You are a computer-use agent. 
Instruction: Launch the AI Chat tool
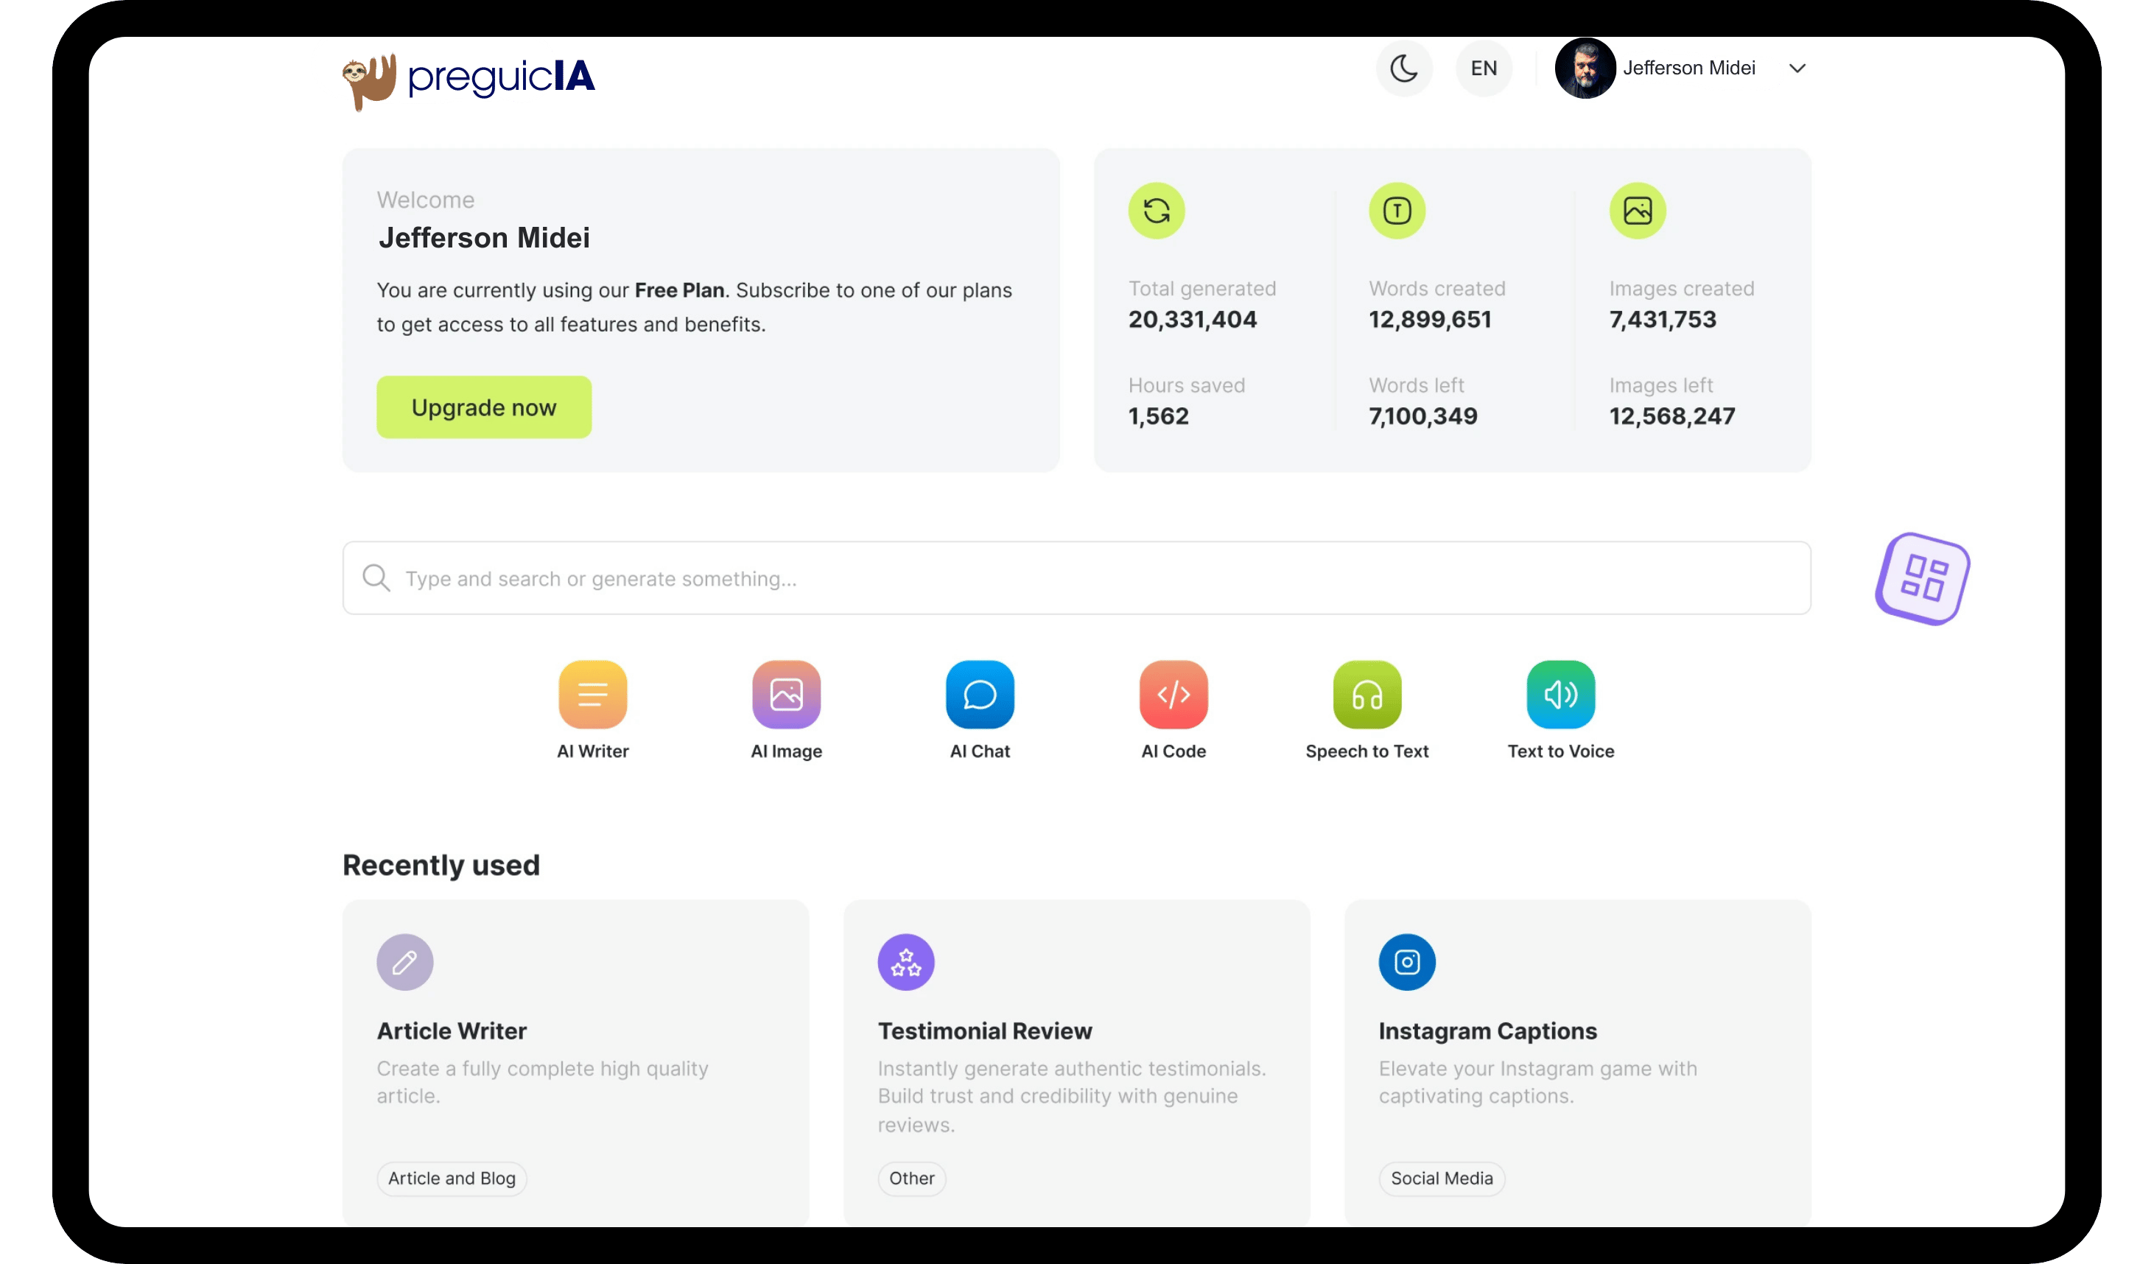click(980, 694)
